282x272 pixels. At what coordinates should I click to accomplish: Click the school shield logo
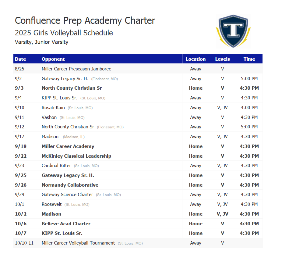coord(233,31)
